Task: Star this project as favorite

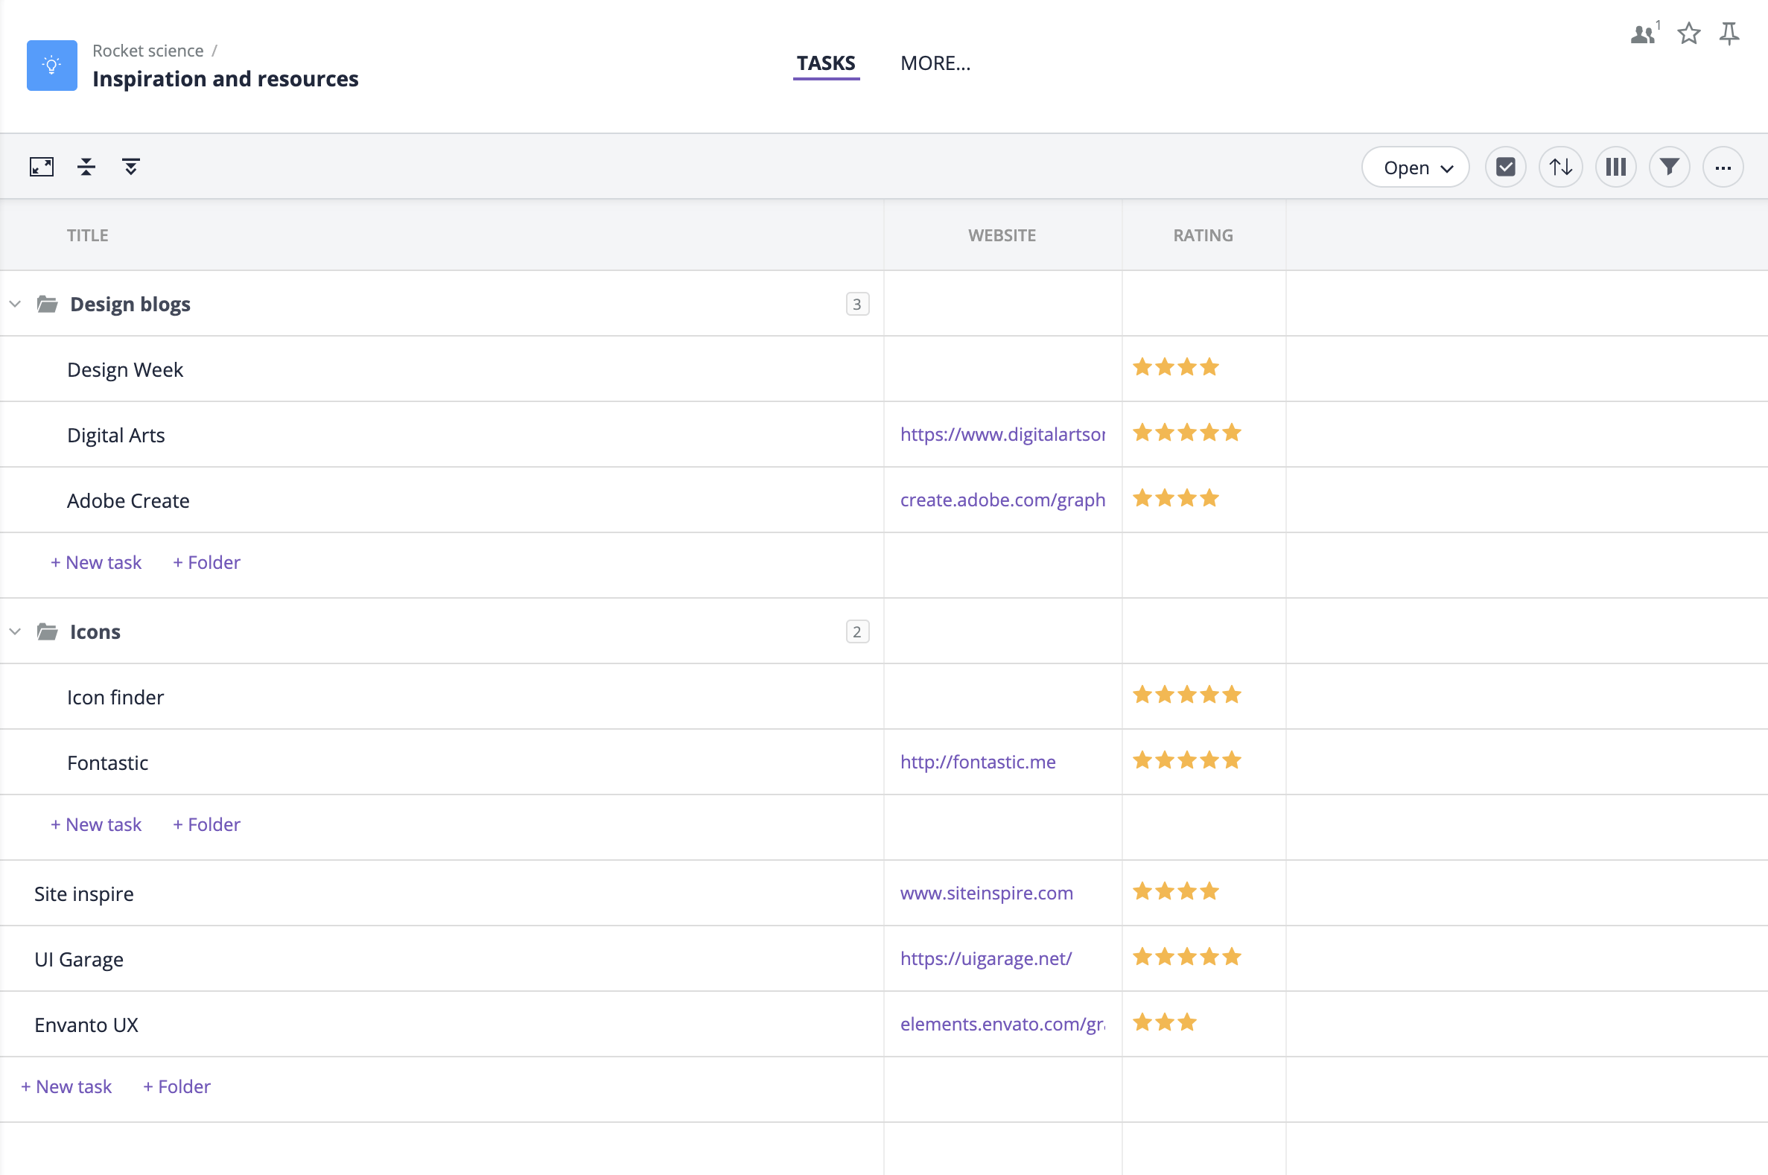Action: [x=1688, y=34]
